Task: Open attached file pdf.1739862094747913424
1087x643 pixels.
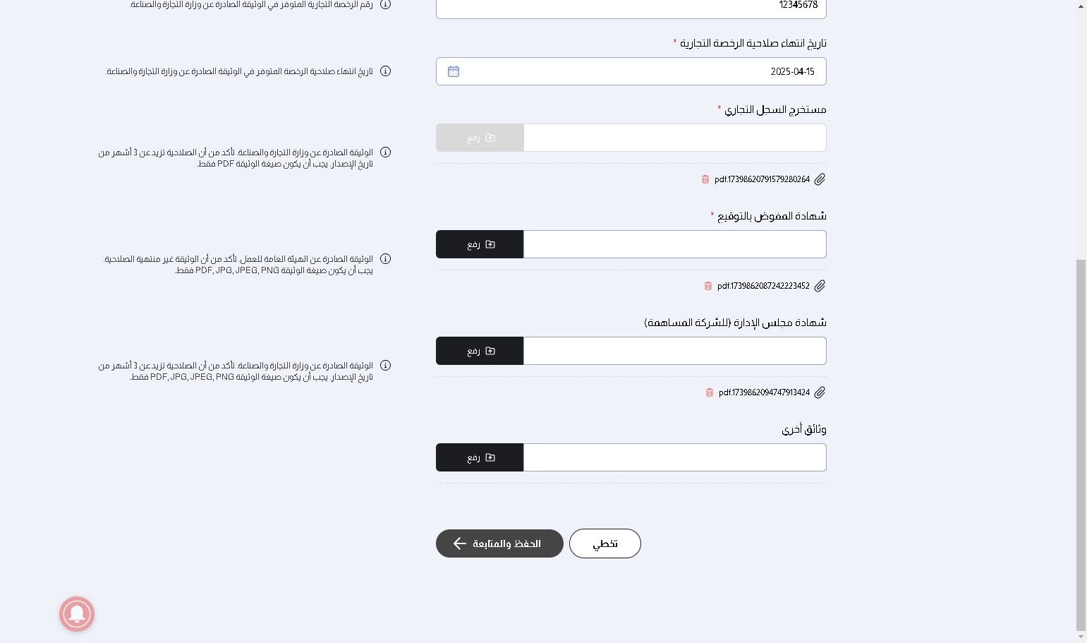Action: click(764, 392)
